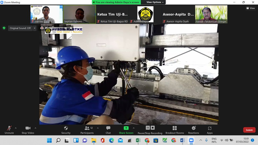Open Widgets from the taskbar

tap(76, 140)
